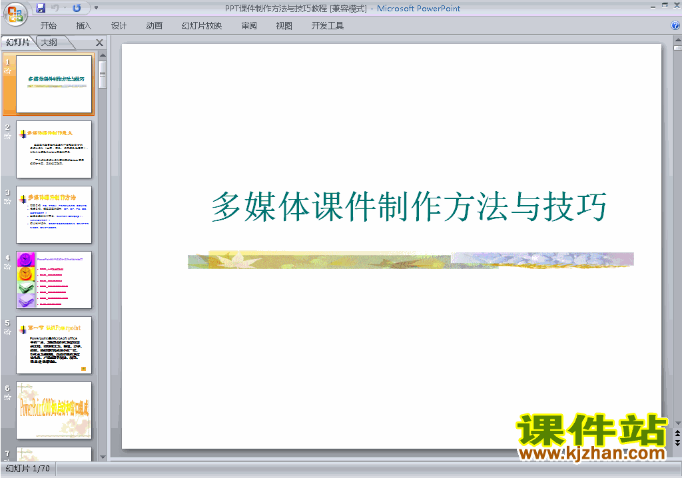Click the thumbnail pane scrollbar handle
682x478 pixels.
pos(103,75)
